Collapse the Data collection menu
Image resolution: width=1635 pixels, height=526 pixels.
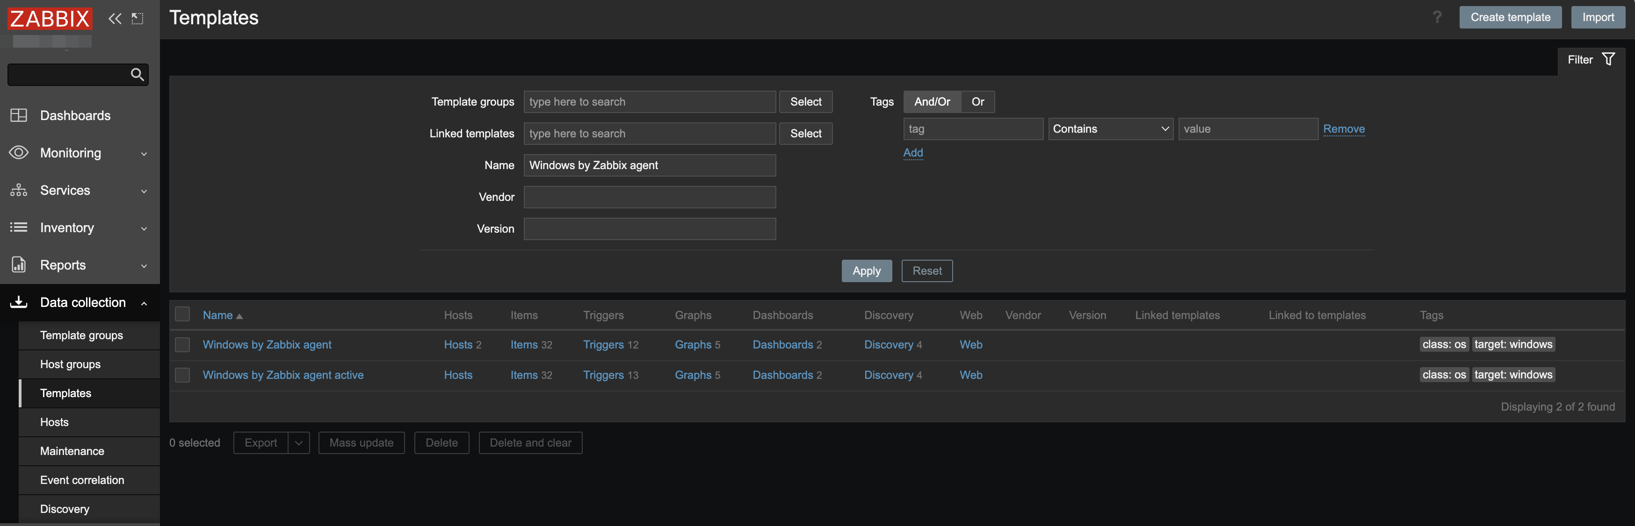click(x=144, y=304)
